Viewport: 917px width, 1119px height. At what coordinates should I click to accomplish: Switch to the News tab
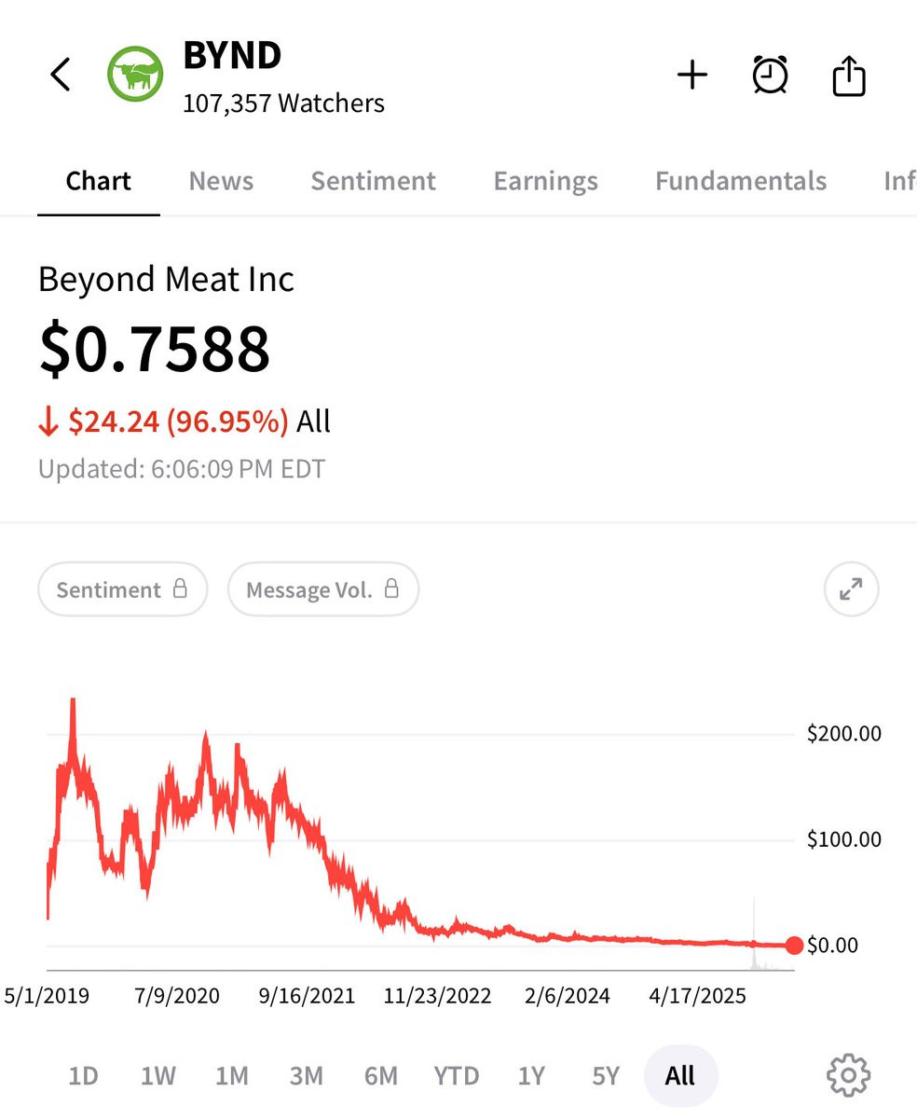point(221,180)
